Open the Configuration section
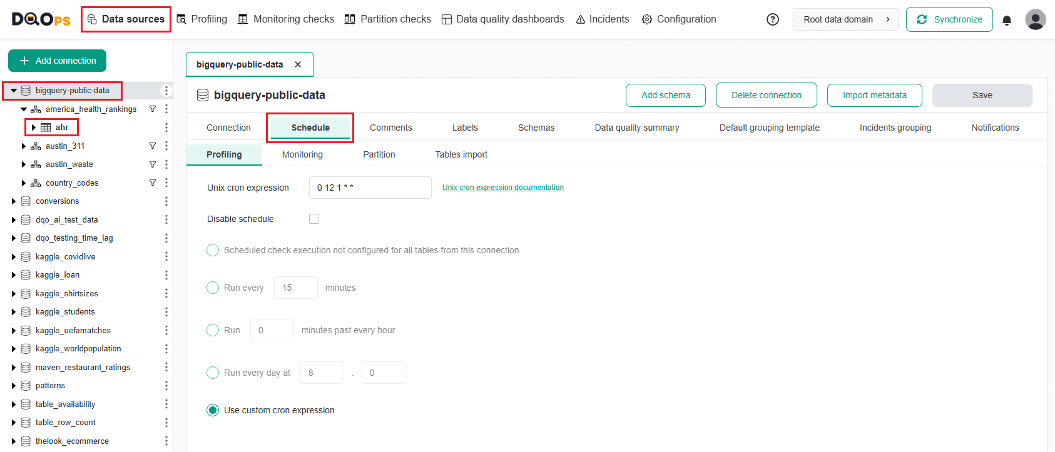This screenshot has height=452, width=1055. [679, 19]
